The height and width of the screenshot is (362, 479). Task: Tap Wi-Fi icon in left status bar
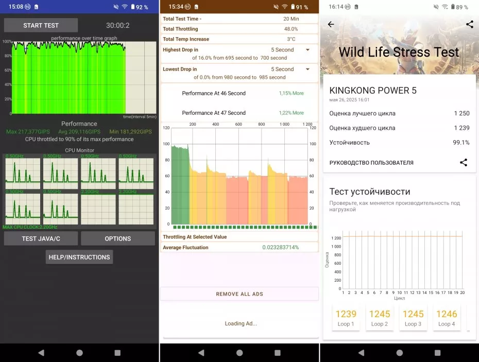pos(125,7)
